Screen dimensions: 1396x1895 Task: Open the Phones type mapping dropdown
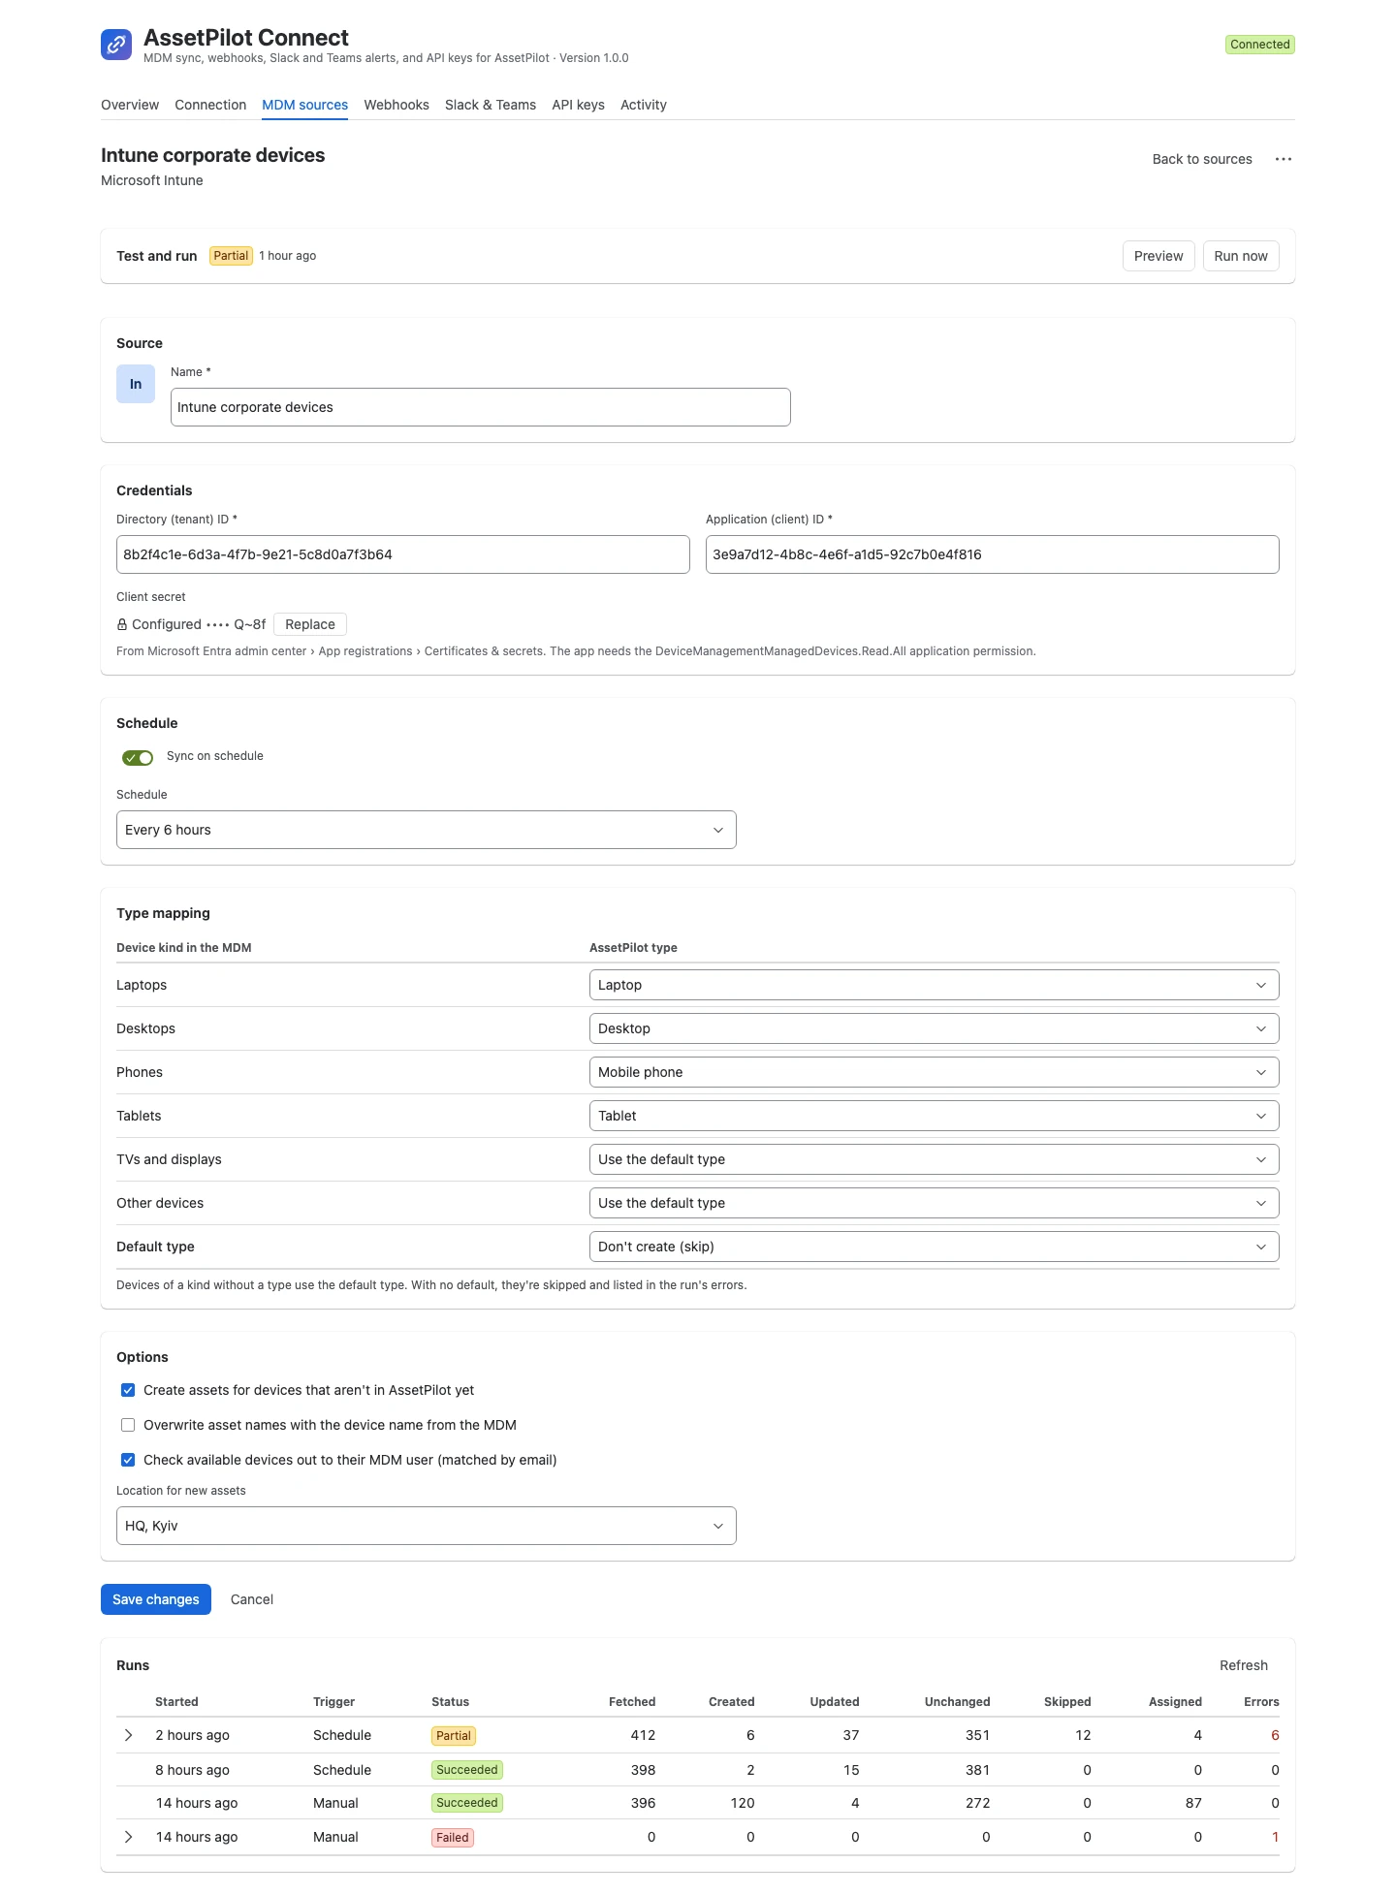935,1072
